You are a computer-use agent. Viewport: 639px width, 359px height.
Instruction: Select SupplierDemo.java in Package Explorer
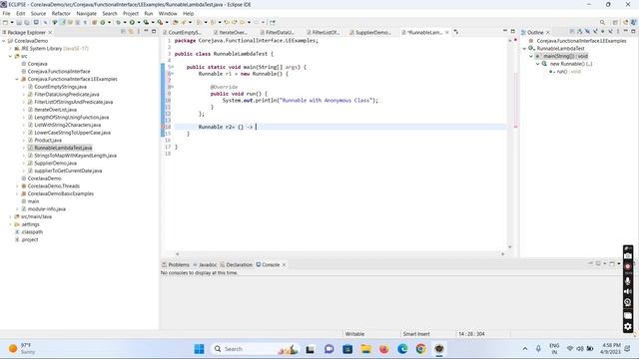pos(56,164)
